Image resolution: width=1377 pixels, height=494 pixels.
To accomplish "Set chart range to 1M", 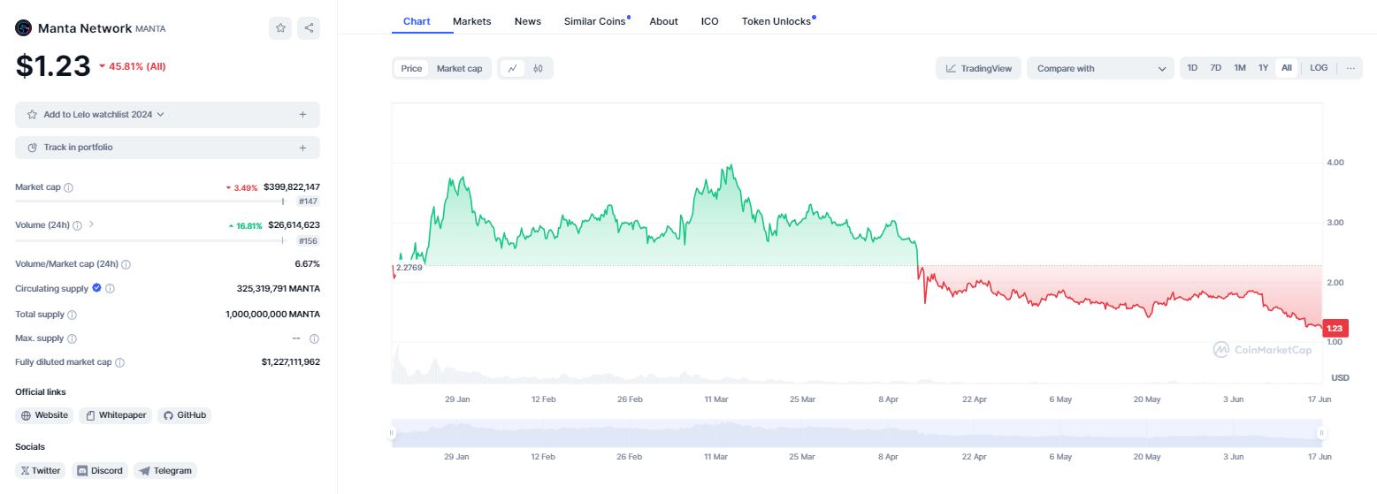I will click(1240, 68).
